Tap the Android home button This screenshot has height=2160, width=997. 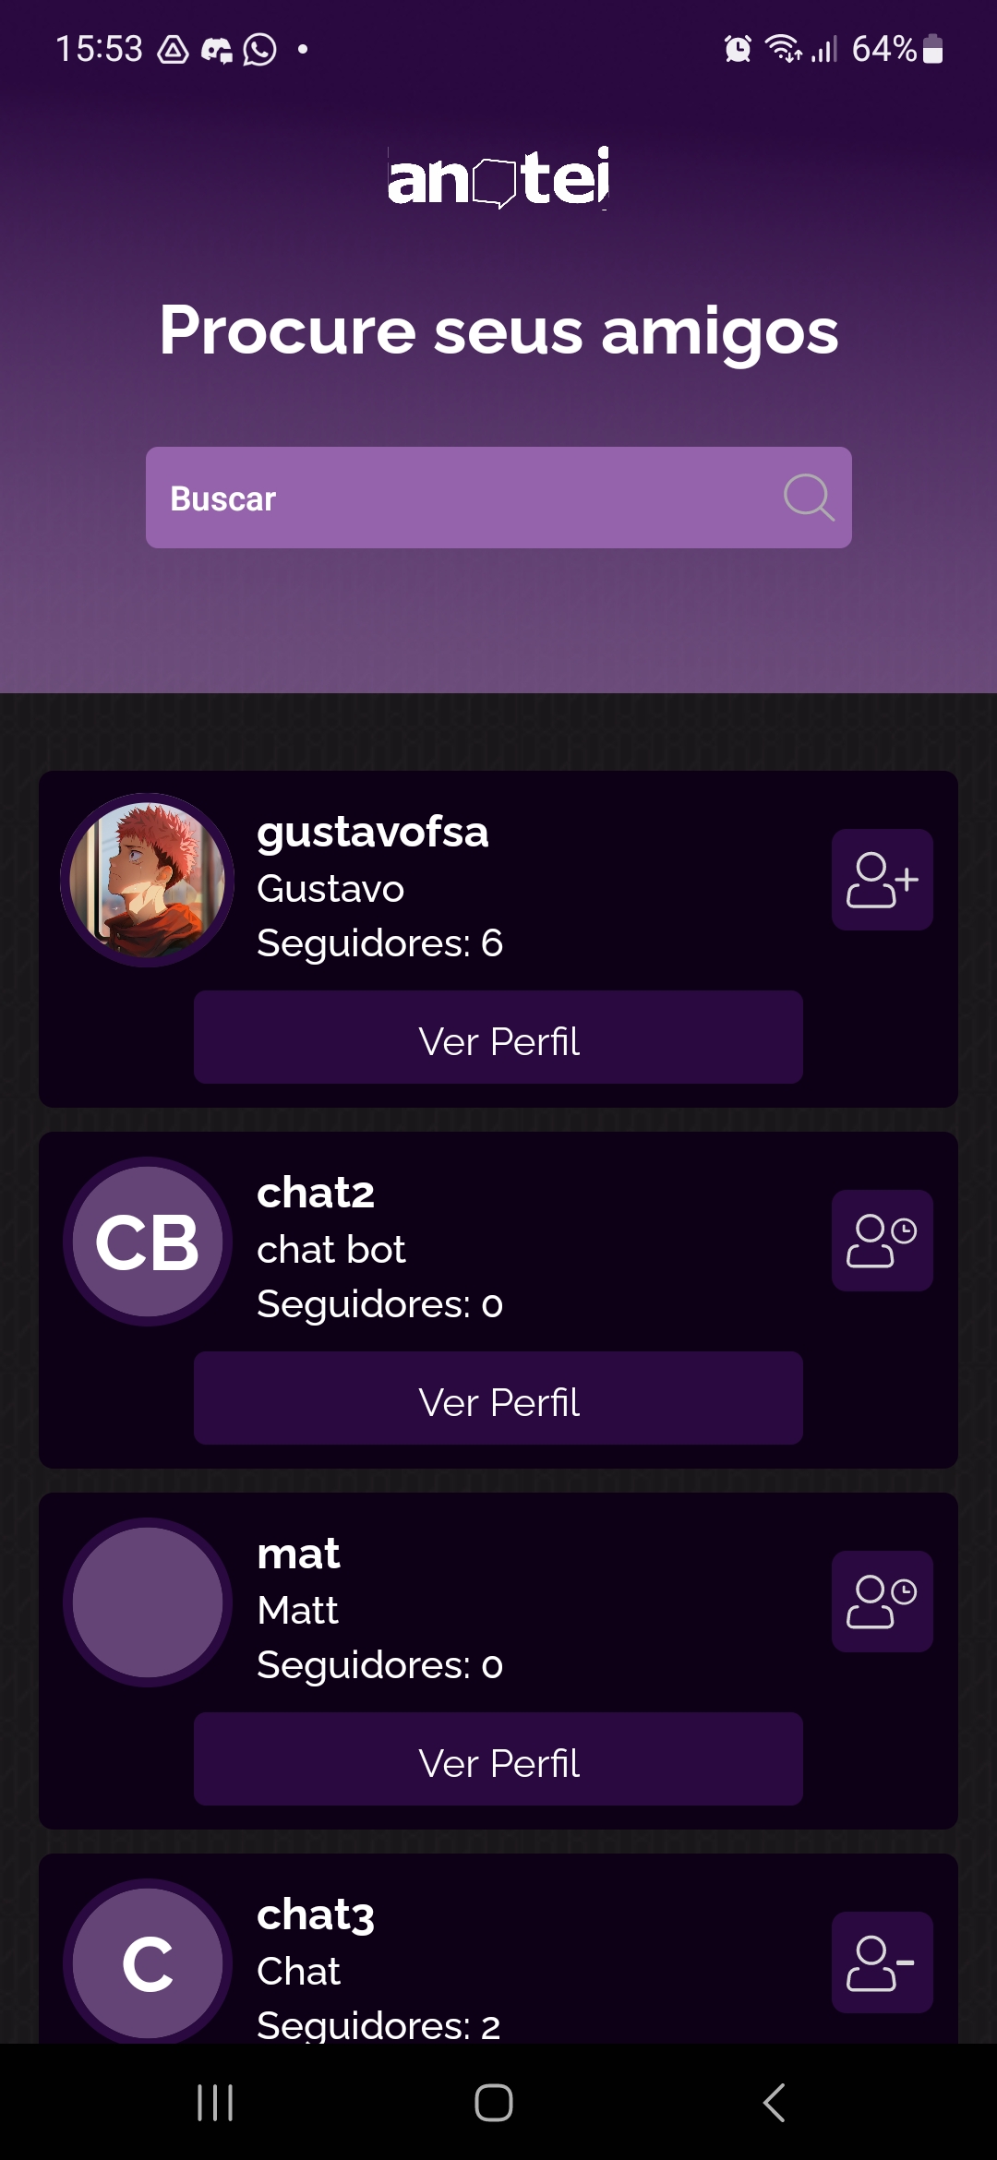click(x=494, y=2103)
